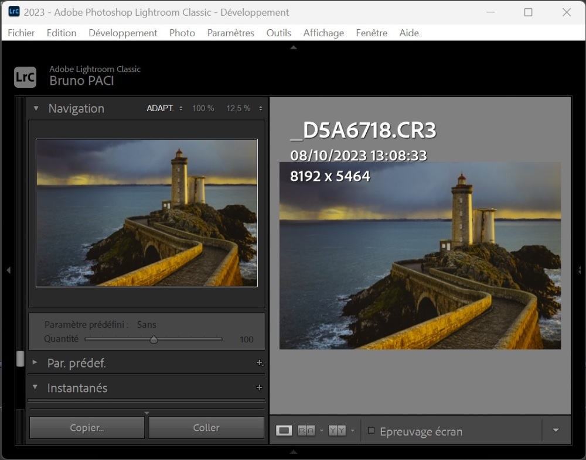Image resolution: width=586 pixels, height=460 pixels.
Task: Select the ADAPT. zoom level
Action: [x=160, y=108]
